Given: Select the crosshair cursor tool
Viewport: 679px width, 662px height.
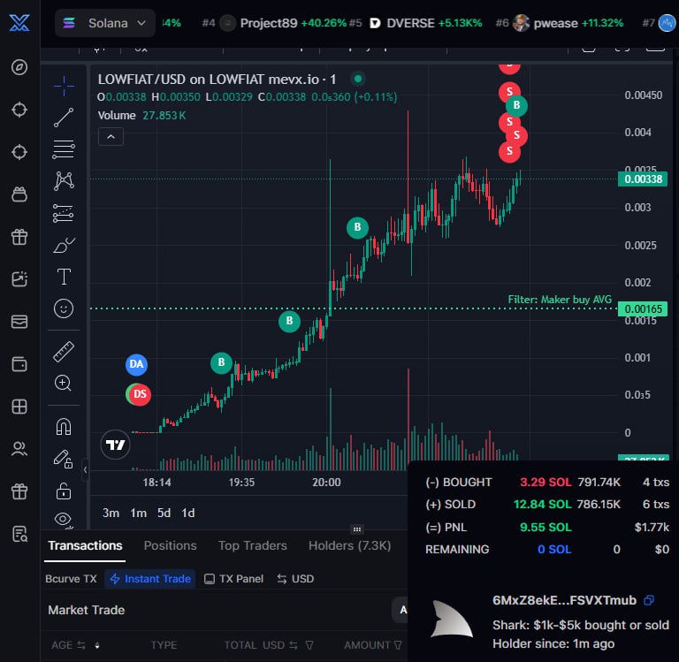Looking at the screenshot, I should click(64, 86).
